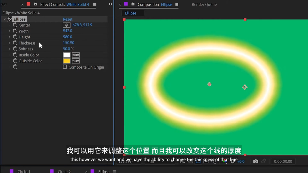Click the timecode 0:00:00:00 display

283,161
